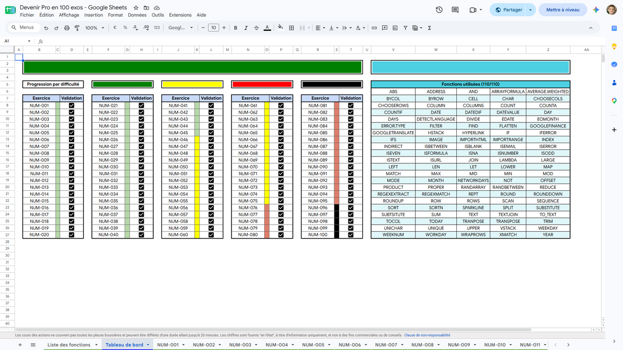Format as percent
This screenshot has height=350, width=623.
(x=125, y=28)
